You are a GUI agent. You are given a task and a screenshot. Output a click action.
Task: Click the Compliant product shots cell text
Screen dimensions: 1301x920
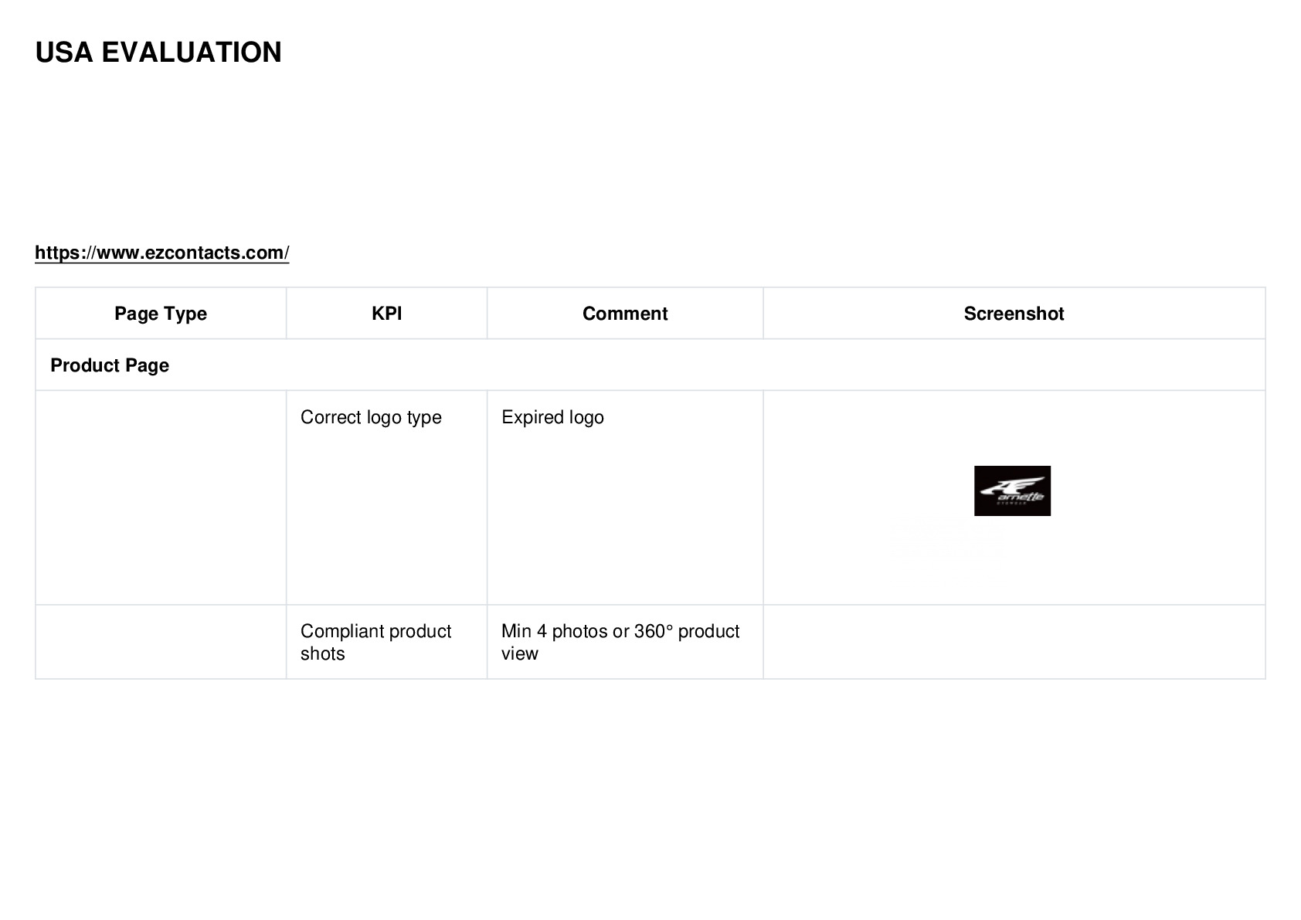(x=375, y=642)
